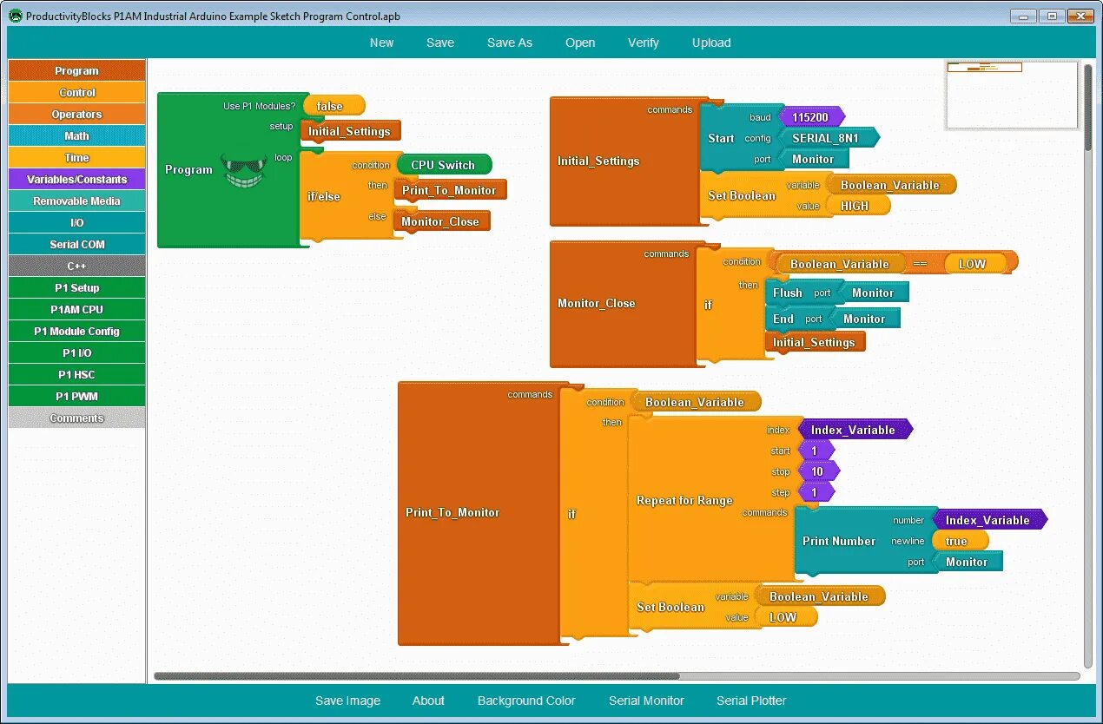
Task: Upload the sketch with Upload button
Action: coord(711,43)
